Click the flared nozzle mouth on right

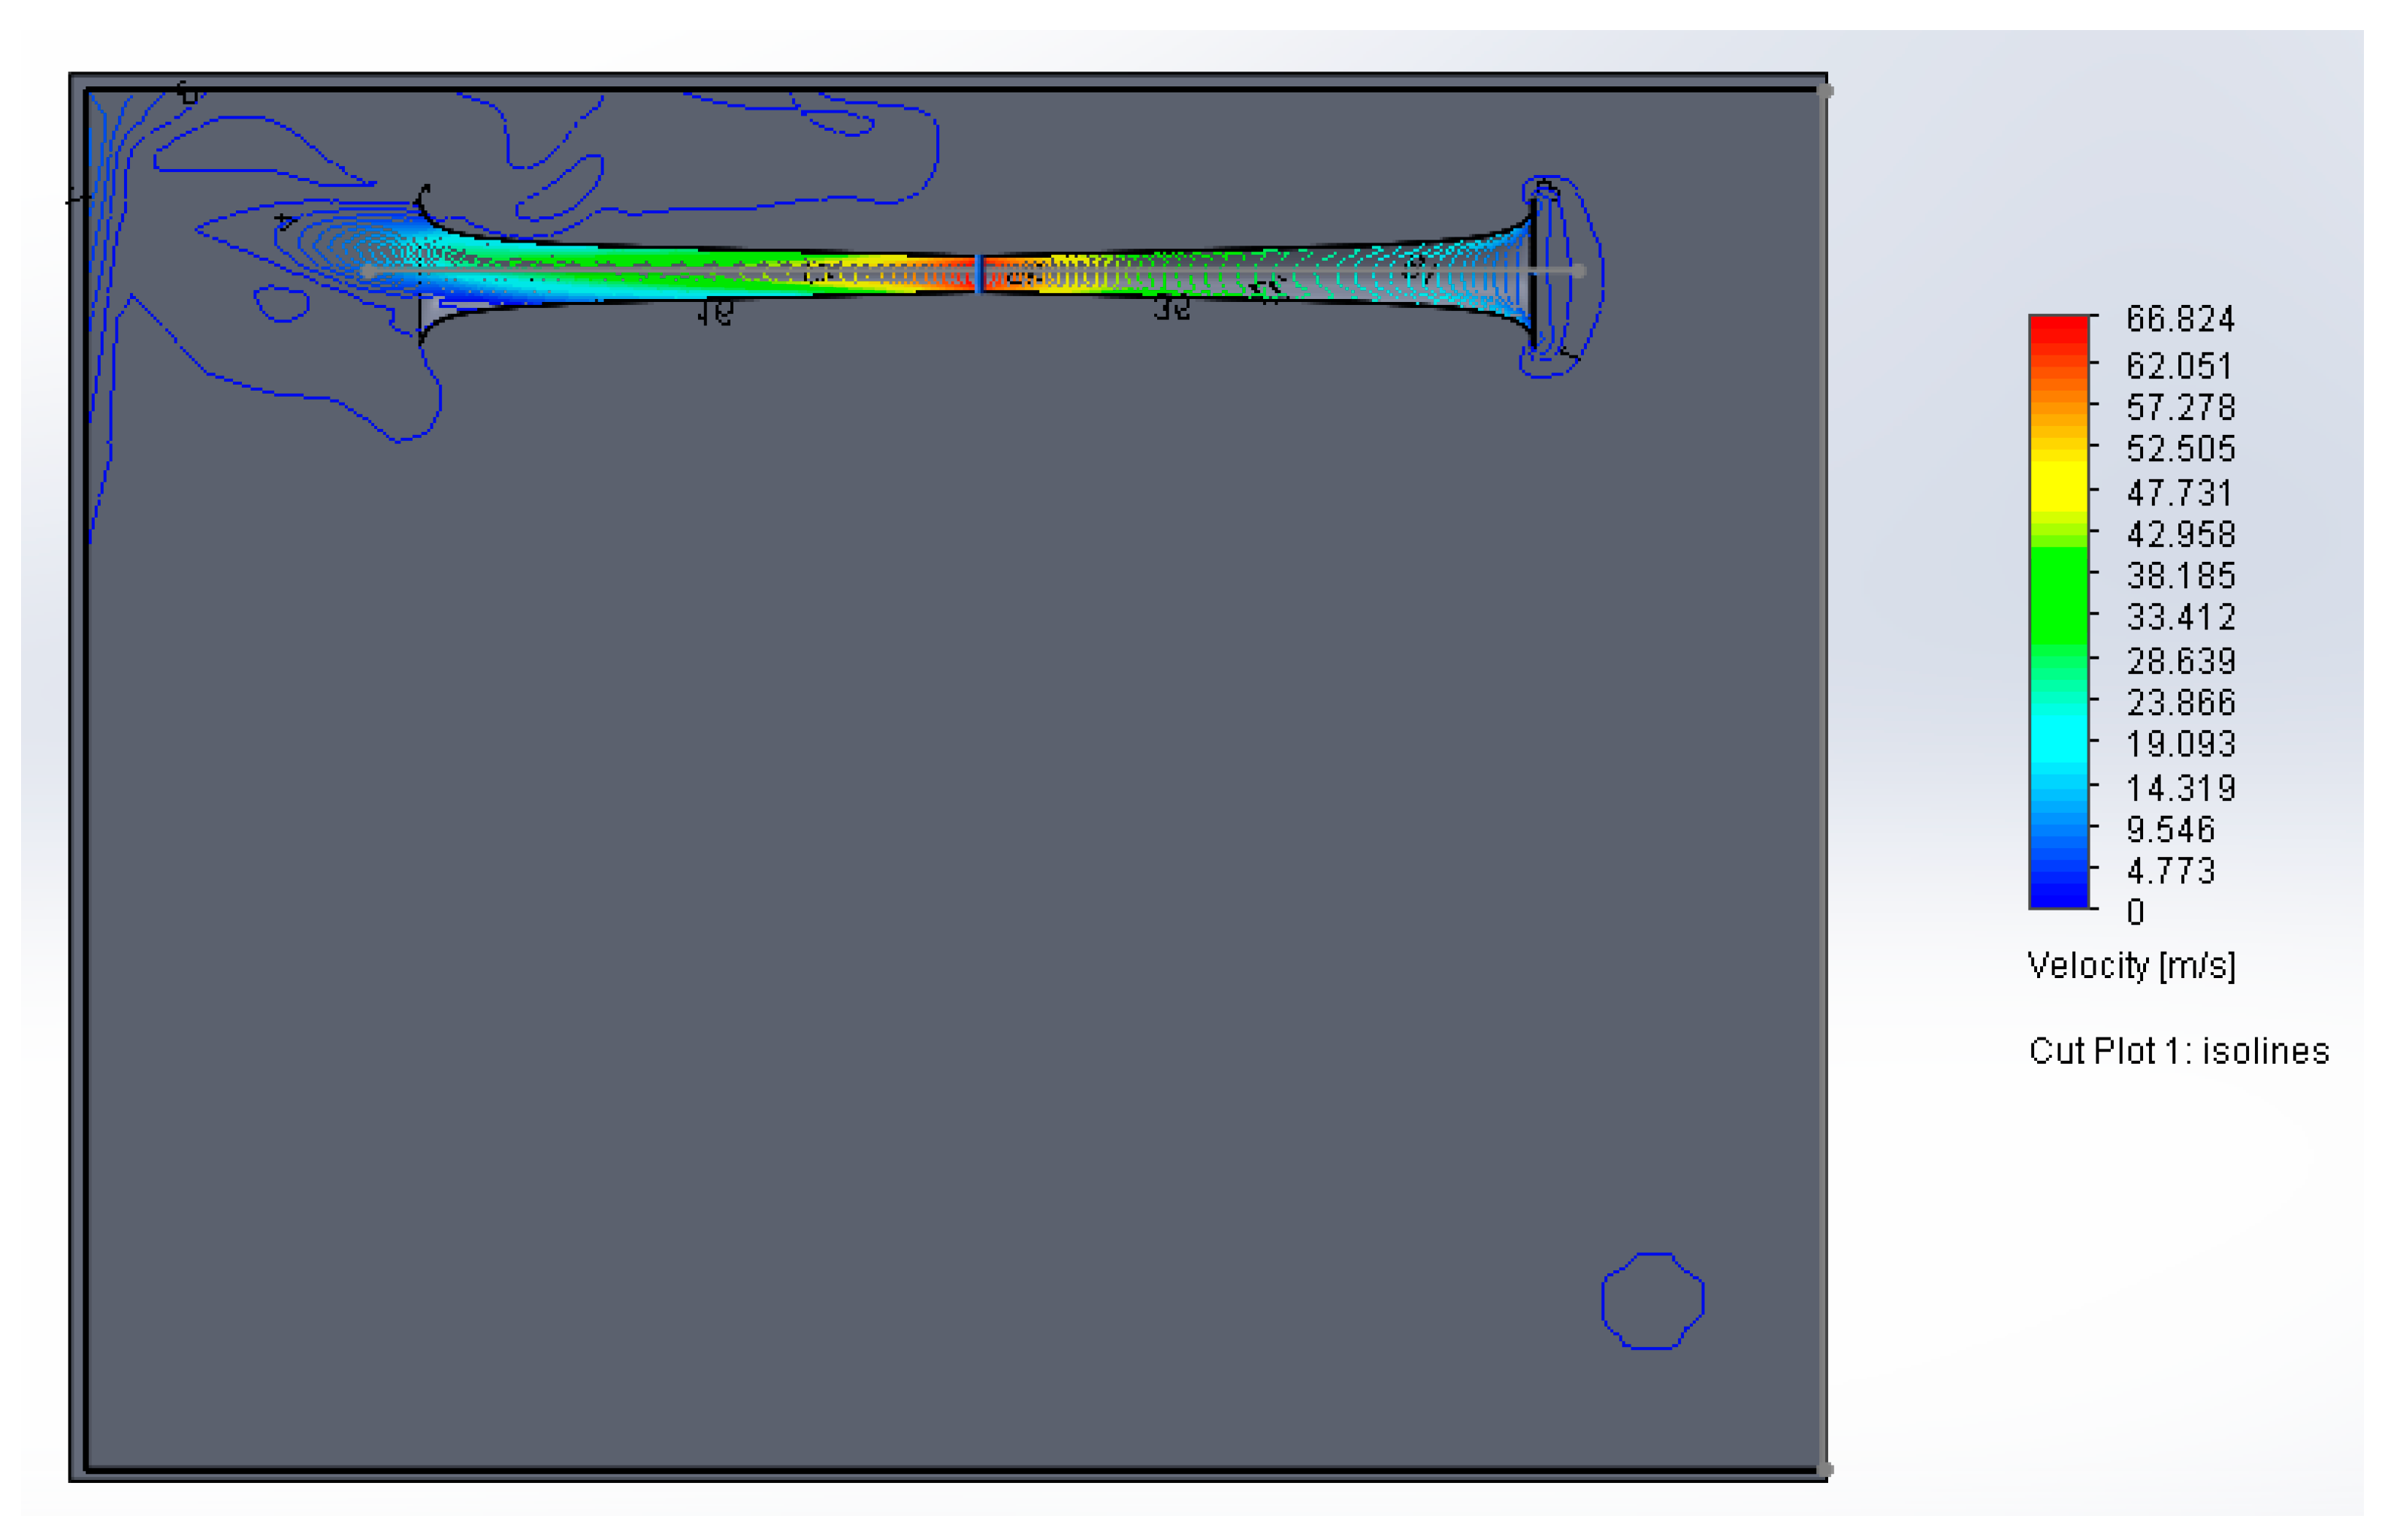(1535, 270)
